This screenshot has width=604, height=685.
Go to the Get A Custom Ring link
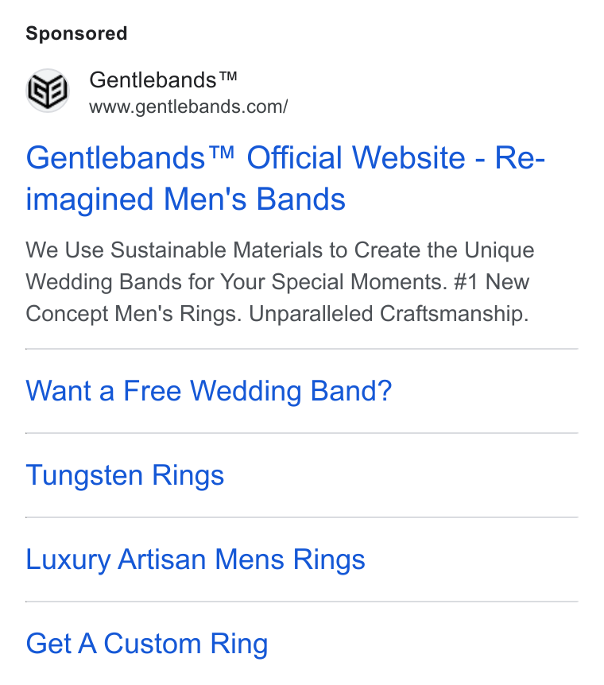click(147, 644)
